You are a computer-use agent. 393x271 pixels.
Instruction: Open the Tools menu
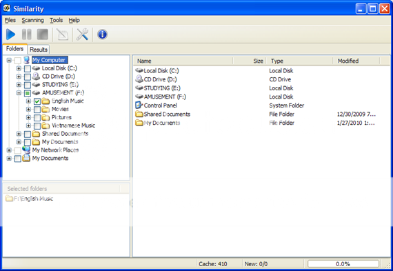pos(56,20)
